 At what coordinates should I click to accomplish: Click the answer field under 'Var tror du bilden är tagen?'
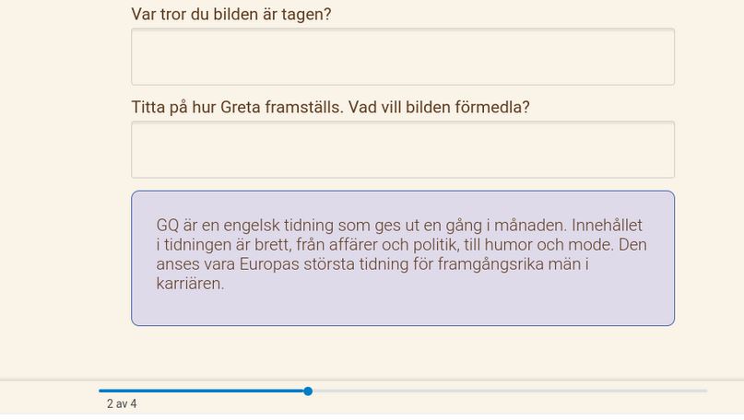point(402,56)
